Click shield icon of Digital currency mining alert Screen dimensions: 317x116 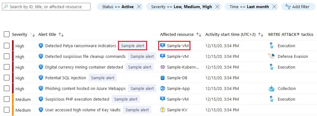(41, 67)
